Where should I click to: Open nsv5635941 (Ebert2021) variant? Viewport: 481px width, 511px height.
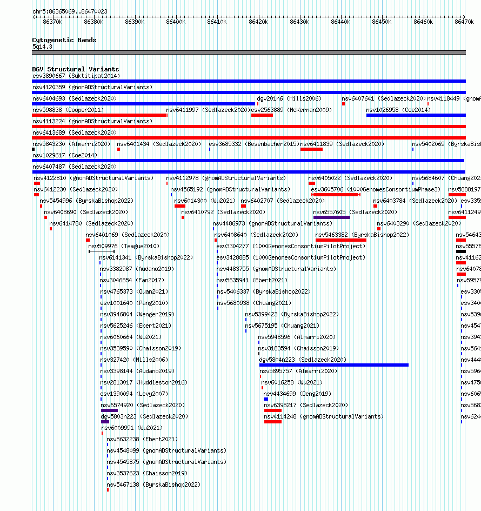tap(252, 280)
